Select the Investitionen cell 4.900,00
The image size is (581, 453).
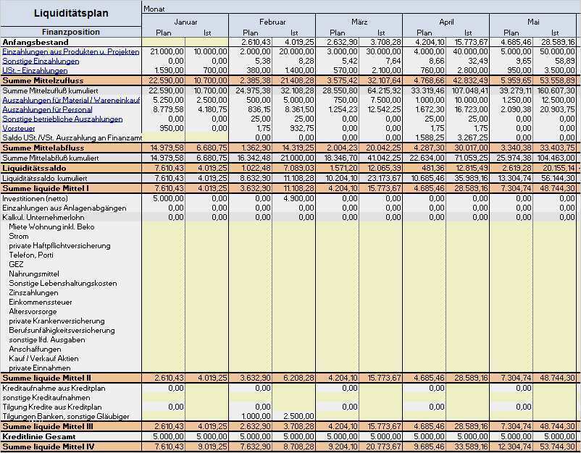(294, 199)
